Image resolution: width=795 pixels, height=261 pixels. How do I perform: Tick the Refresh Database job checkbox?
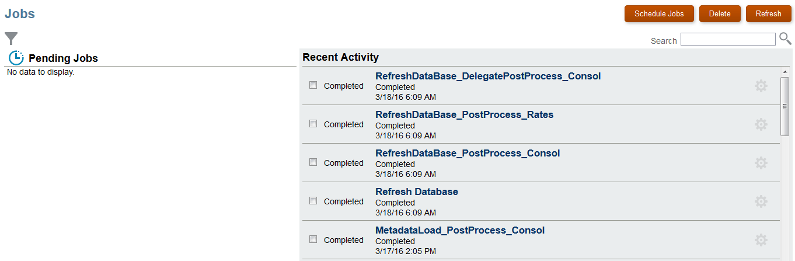tap(313, 201)
